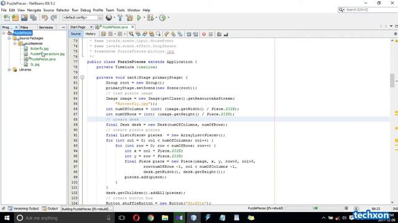Click Next Bookmark icon
The width and height of the screenshot is (398, 223).
click(174, 34)
